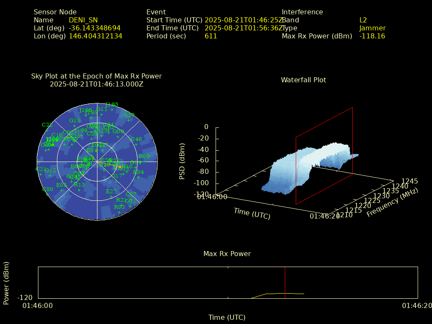Image resolution: width=432 pixels, height=324 pixels.
Task: Select the C22 satellite marker
Action: click(x=47, y=130)
